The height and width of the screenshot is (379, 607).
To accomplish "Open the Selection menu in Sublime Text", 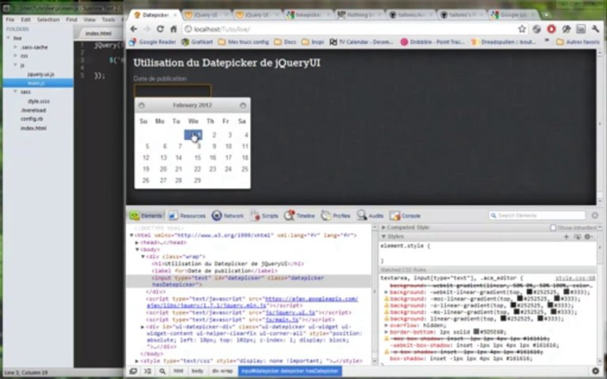I will pos(48,19).
